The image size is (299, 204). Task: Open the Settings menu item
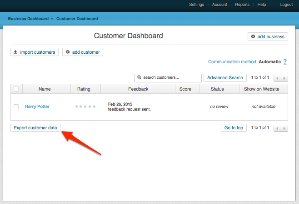(197, 5)
